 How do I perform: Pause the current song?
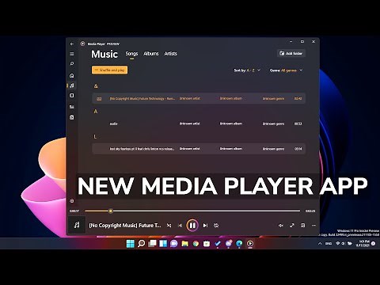[192, 226]
